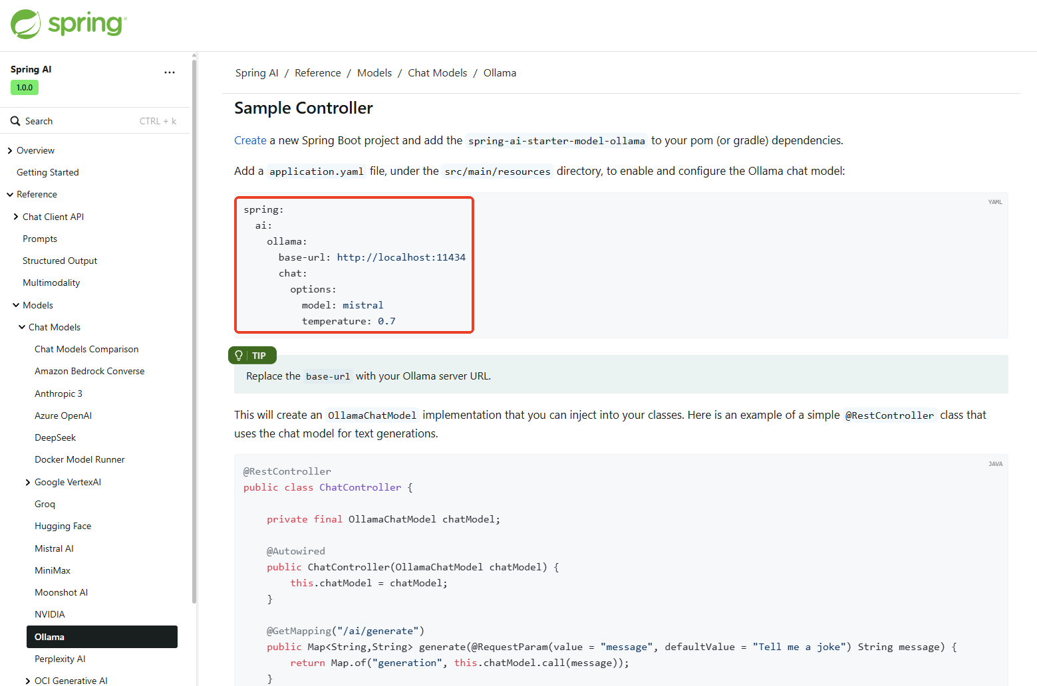This screenshot has width=1037, height=686.
Task: Open the Perplexity AI page
Action: coord(60,659)
